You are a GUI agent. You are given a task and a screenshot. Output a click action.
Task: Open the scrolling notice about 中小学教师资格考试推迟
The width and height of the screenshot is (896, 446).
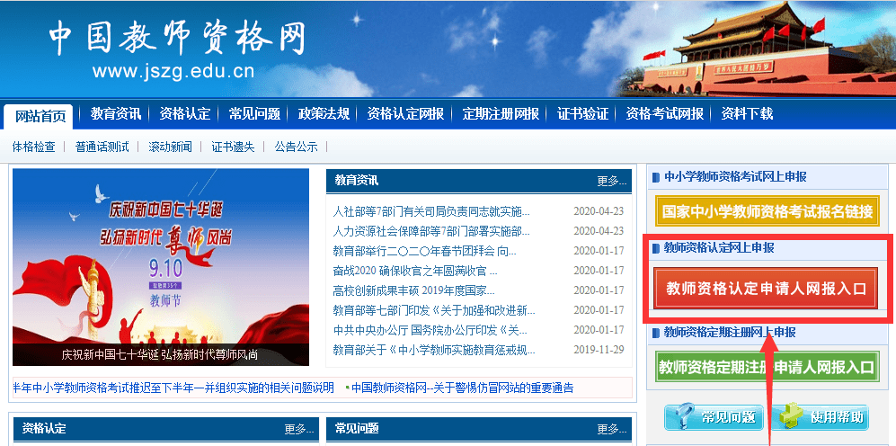173,388
